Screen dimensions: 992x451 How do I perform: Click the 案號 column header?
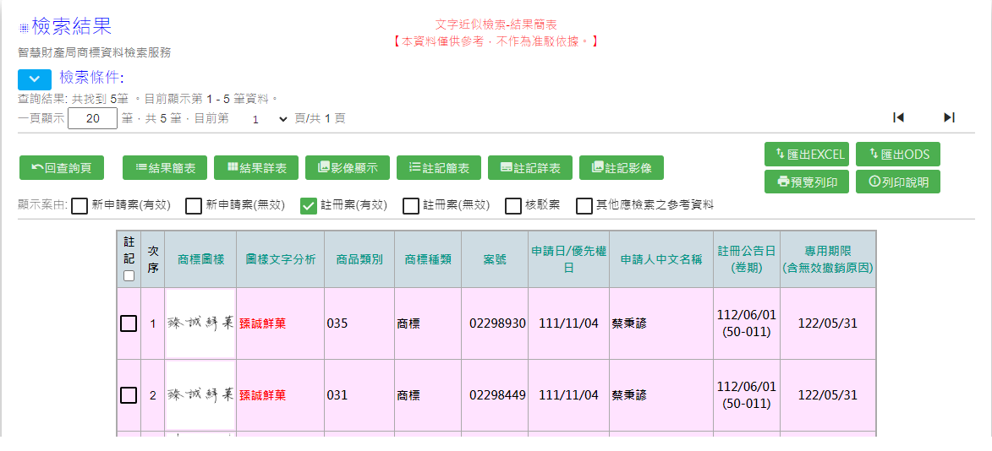[495, 259]
